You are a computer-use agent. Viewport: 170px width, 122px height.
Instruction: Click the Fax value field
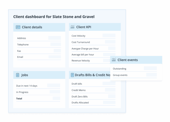click(x=57, y=51)
